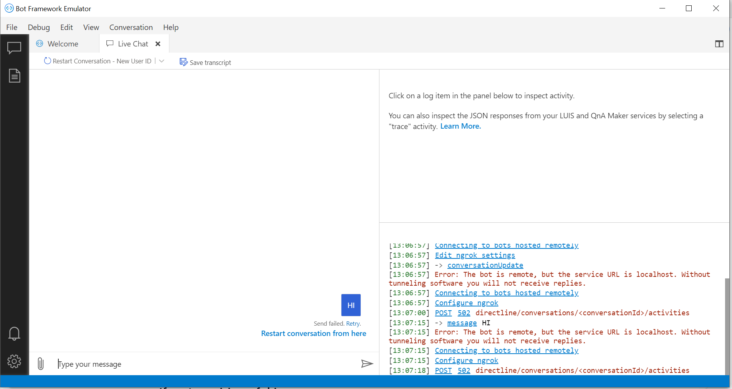Image resolution: width=732 pixels, height=389 pixels.
Task: Open the Conversation menu
Action: tap(131, 27)
